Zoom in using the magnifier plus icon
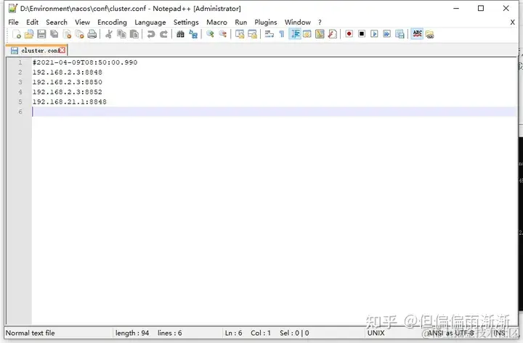Viewport: 523px width, 343px height. [210, 34]
